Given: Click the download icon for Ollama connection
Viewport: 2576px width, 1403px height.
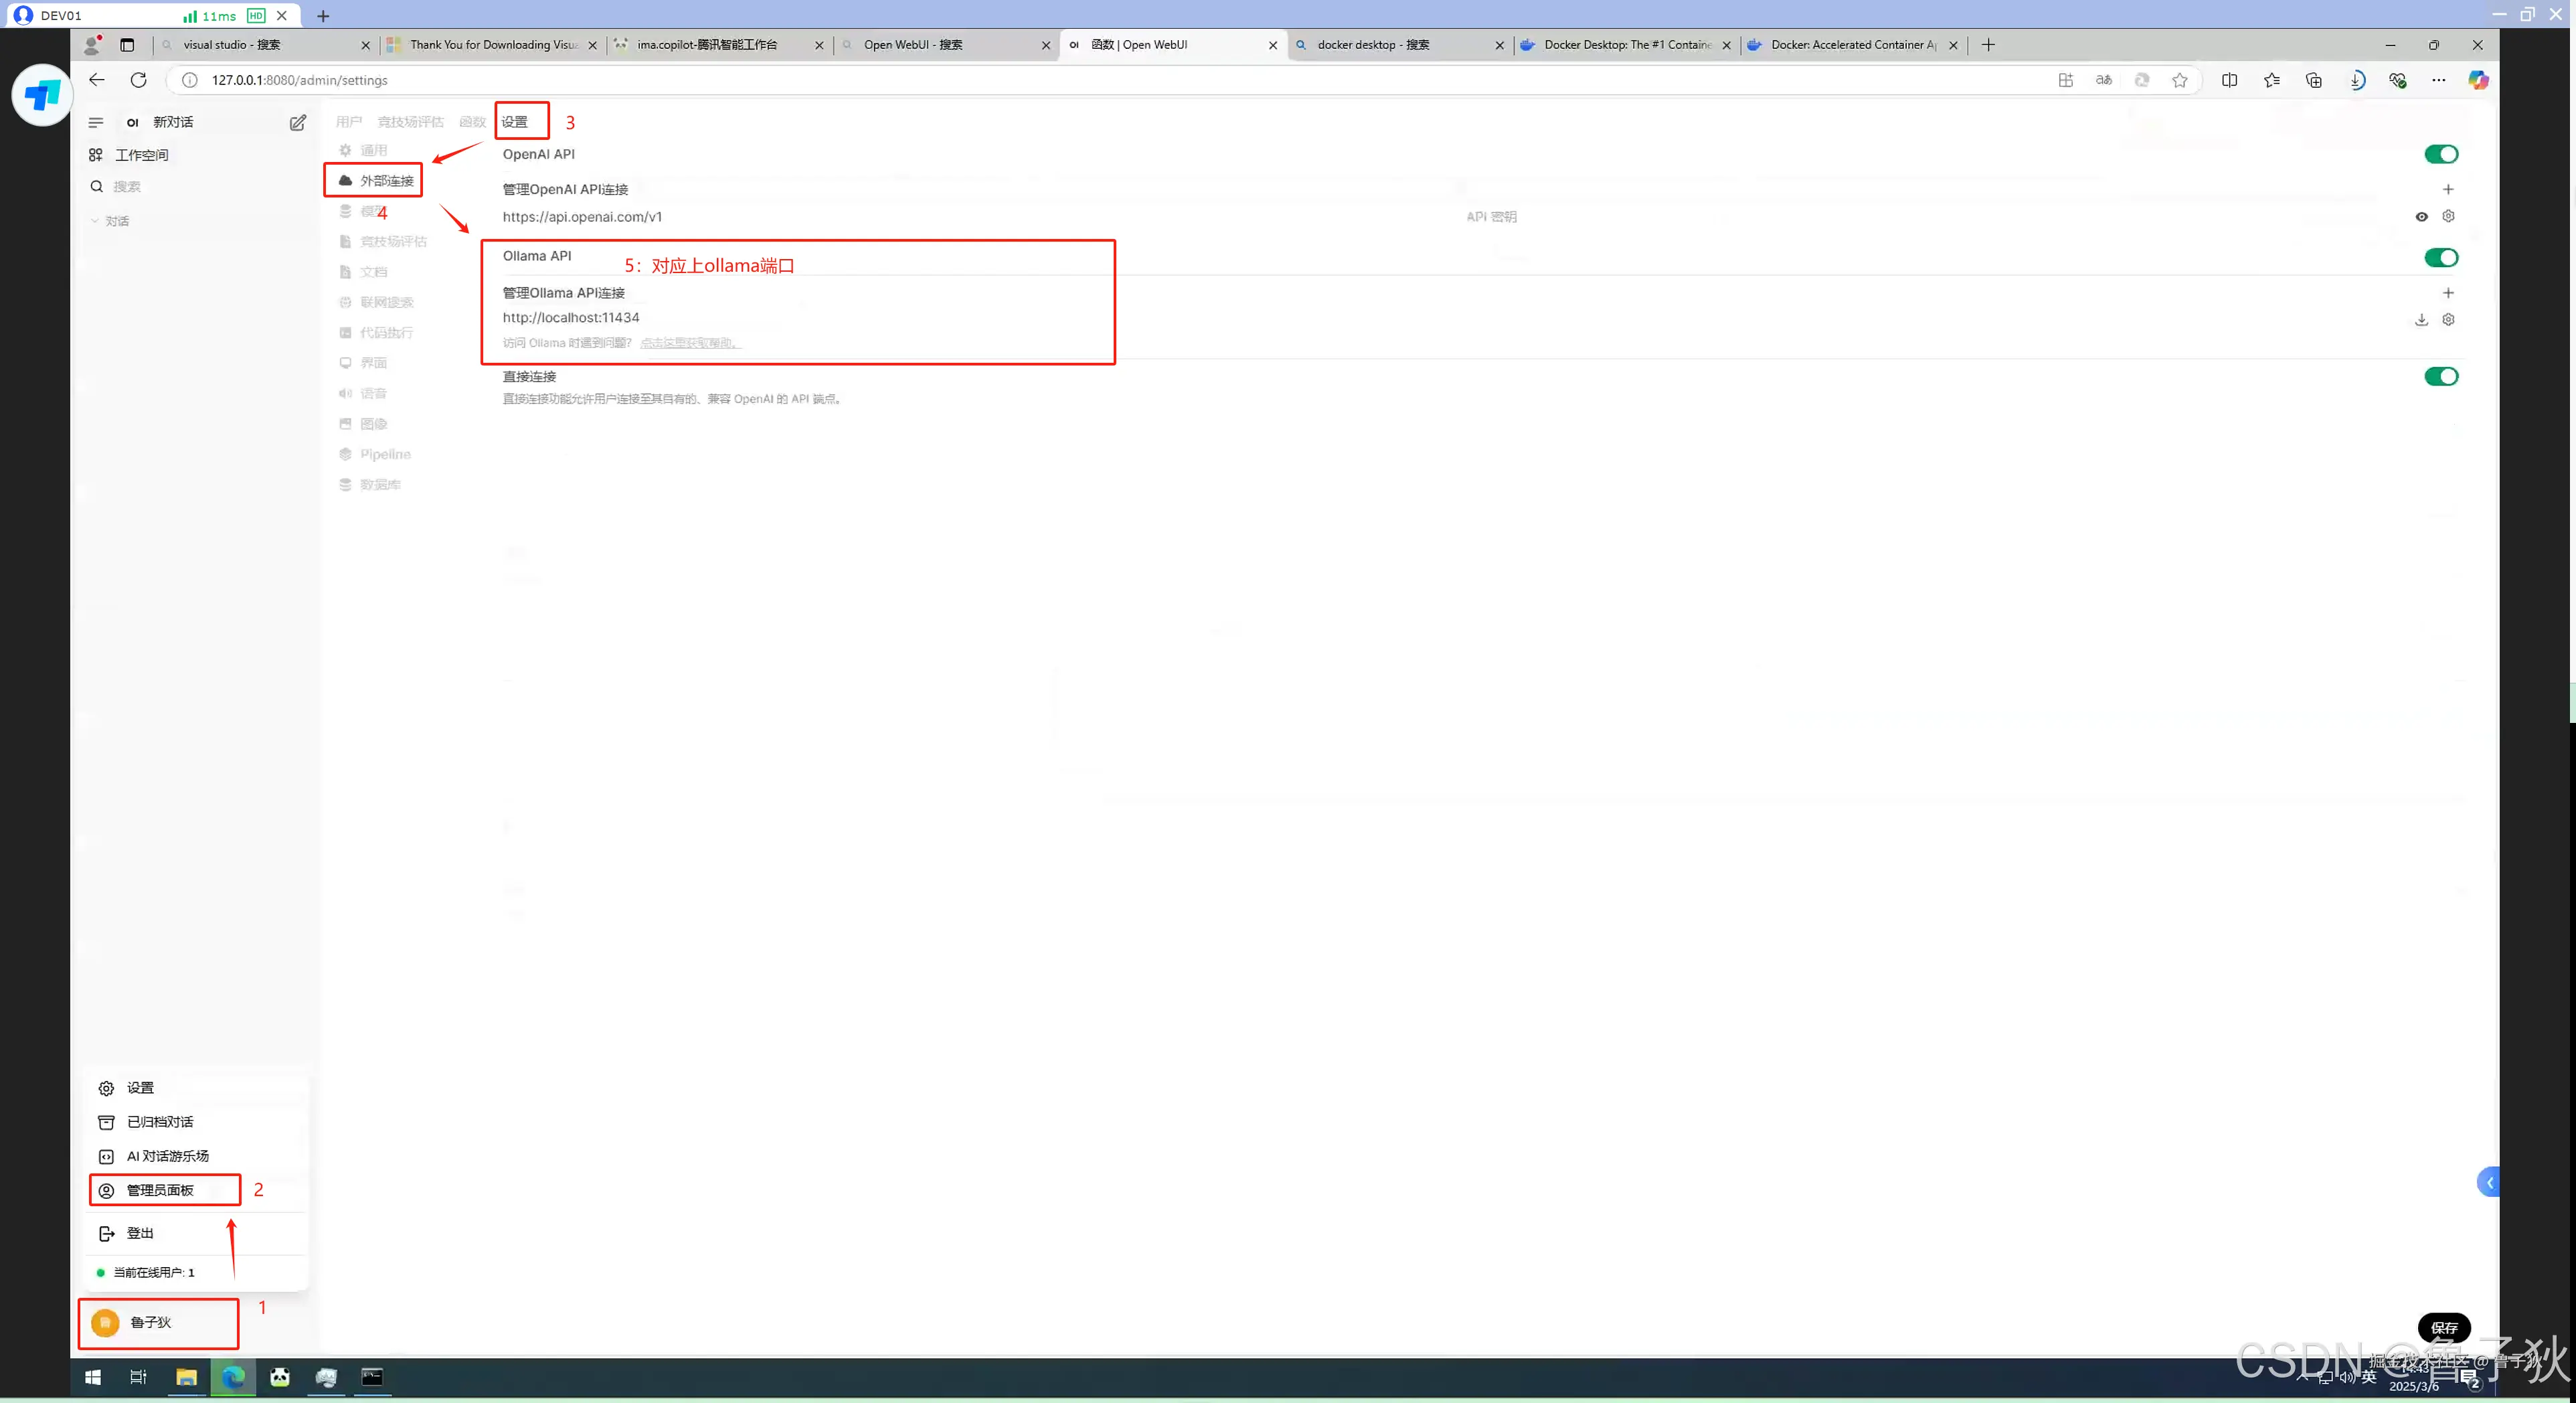Looking at the screenshot, I should (x=2421, y=320).
